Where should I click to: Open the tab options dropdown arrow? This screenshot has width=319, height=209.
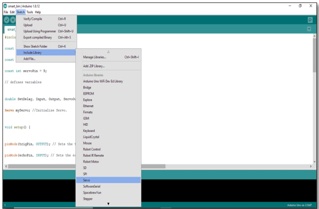(x=309, y=29)
